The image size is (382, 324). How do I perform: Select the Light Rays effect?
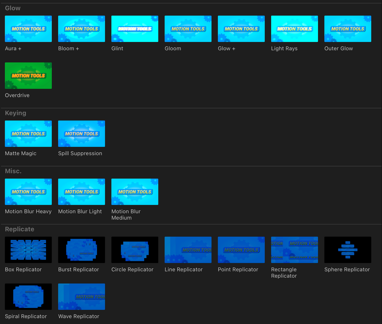tap(294, 29)
